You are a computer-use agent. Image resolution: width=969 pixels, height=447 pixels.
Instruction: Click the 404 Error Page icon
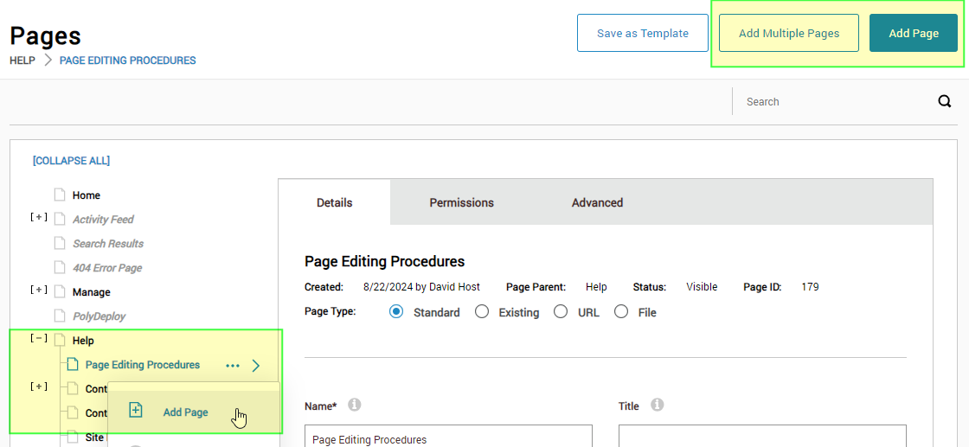pos(60,268)
